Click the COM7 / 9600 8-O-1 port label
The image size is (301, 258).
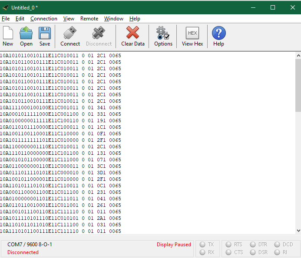pos(29,245)
